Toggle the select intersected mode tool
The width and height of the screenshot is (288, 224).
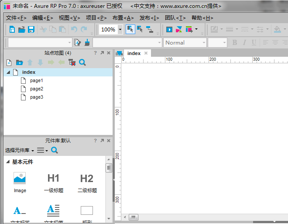pos(130,29)
